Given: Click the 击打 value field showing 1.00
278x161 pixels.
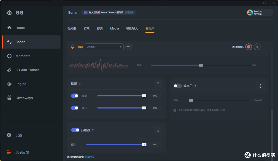Looking at the screenshot, I should [x=155, y=108].
